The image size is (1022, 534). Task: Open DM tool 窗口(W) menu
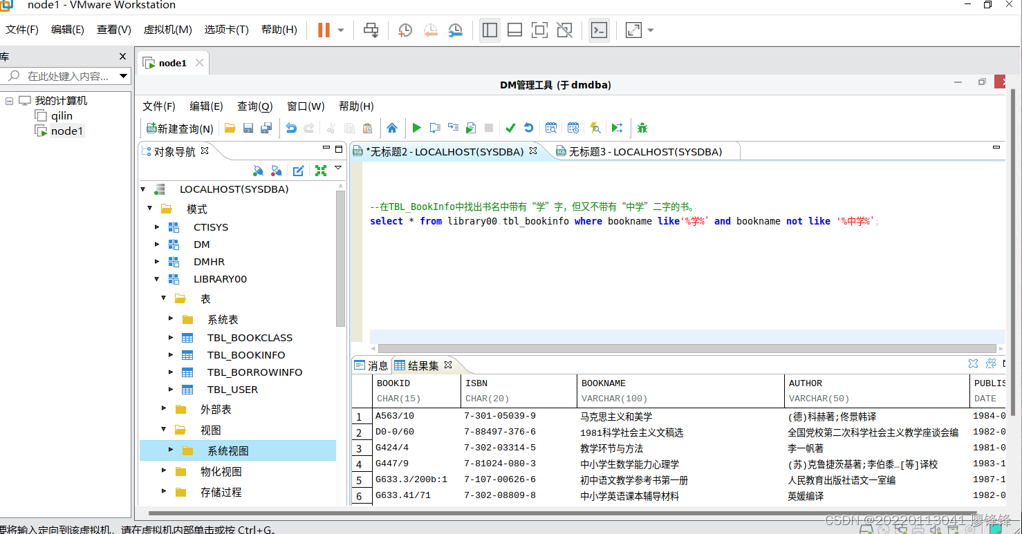306,106
